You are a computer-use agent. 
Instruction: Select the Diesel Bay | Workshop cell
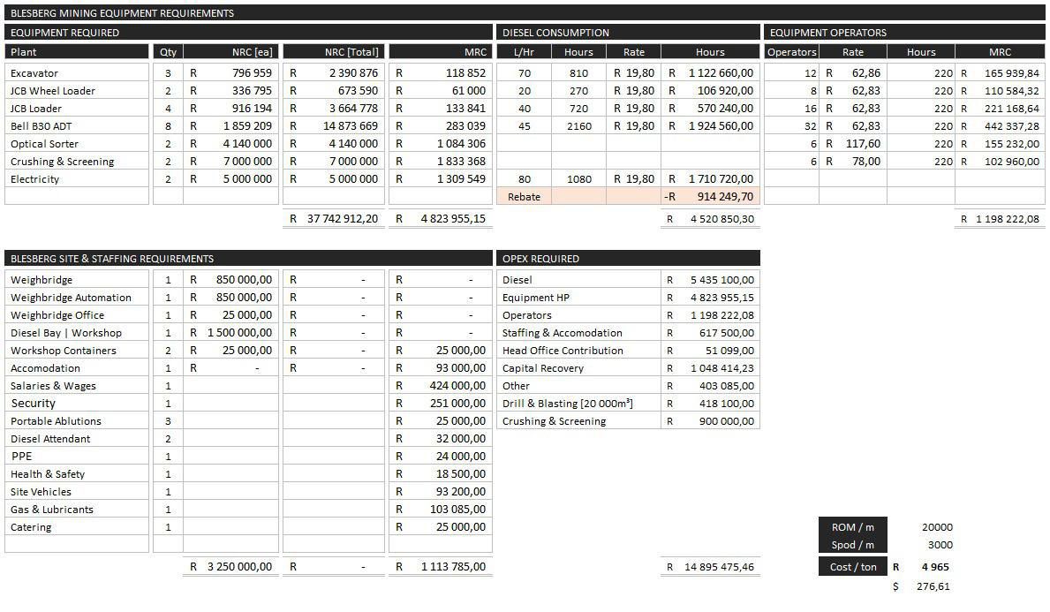[x=76, y=333]
